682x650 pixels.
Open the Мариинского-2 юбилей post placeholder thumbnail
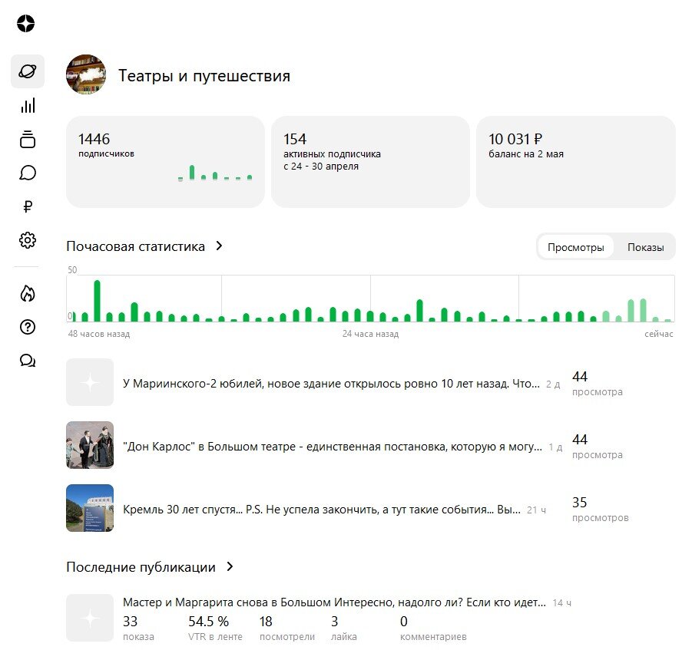90,382
